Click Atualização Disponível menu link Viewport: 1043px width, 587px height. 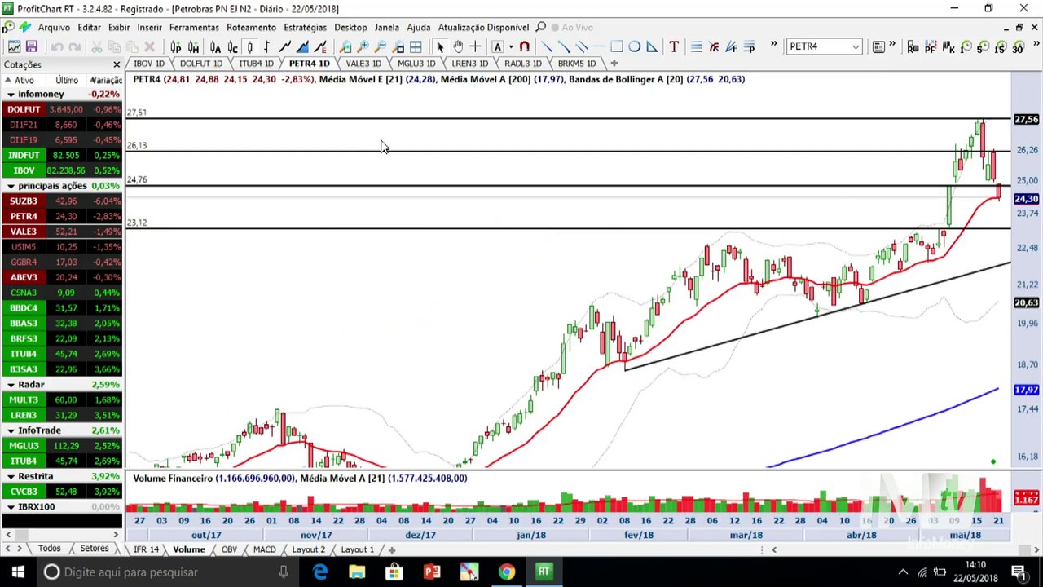click(483, 27)
